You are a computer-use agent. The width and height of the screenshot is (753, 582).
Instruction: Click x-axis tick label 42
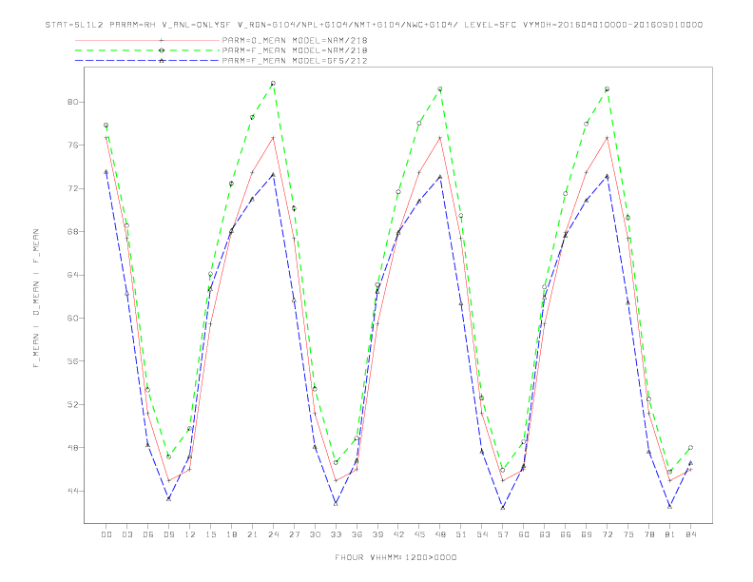(398, 534)
